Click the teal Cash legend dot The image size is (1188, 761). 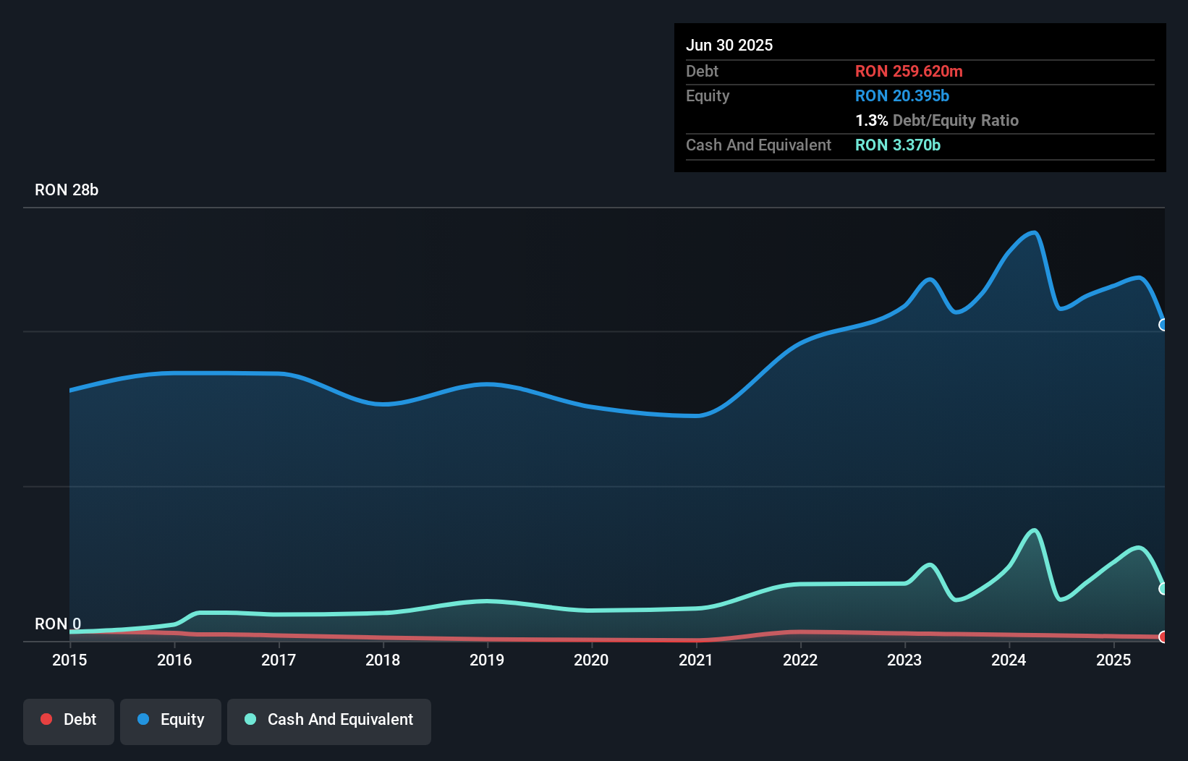pyautogui.click(x=250, y=719)
